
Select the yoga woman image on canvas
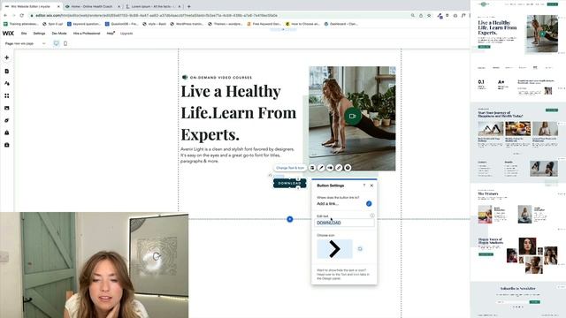point(352,118)
